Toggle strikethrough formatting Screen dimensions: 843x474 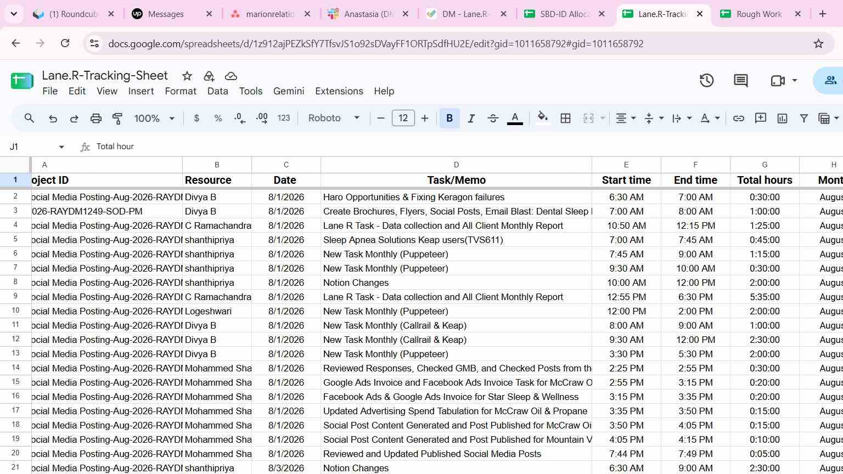(493, 119)
